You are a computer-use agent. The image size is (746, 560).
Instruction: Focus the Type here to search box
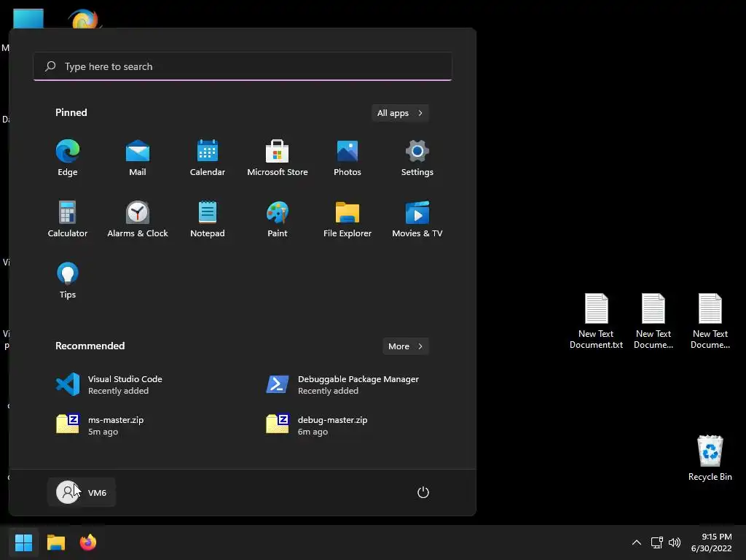(243, 66)
